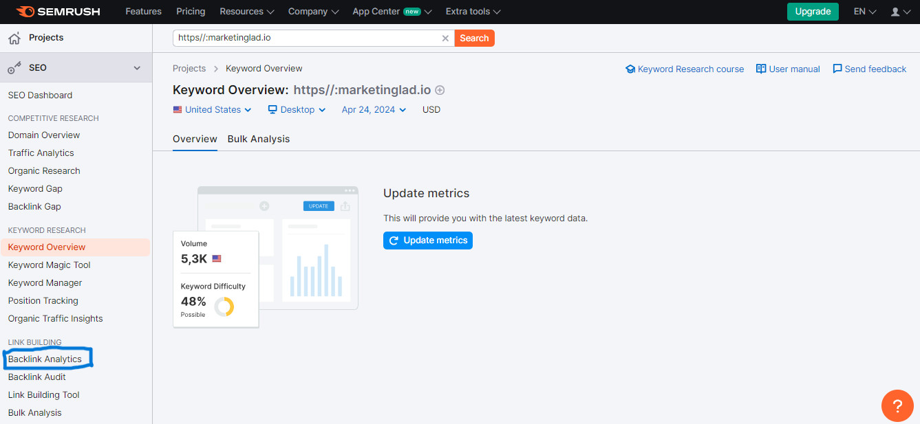The image size is (920, 424).
Task: Open Keyword Gap in sidebar
Action: click(36, 189)
